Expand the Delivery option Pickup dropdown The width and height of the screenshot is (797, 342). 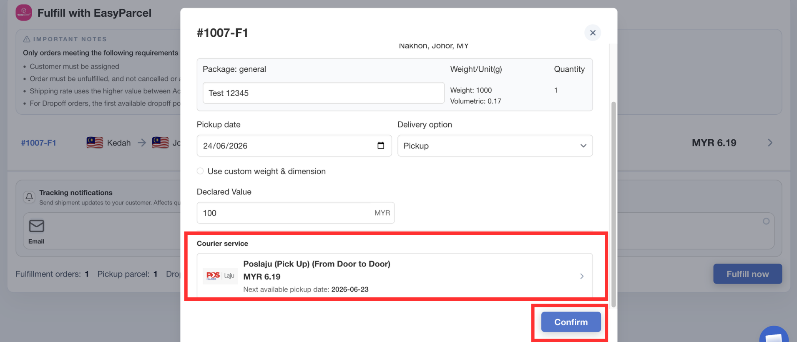495,146
